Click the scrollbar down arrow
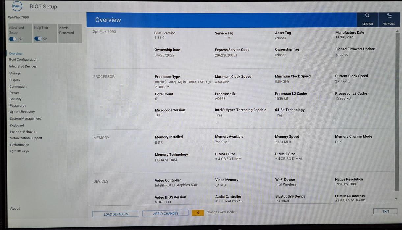 pos(396,199)
